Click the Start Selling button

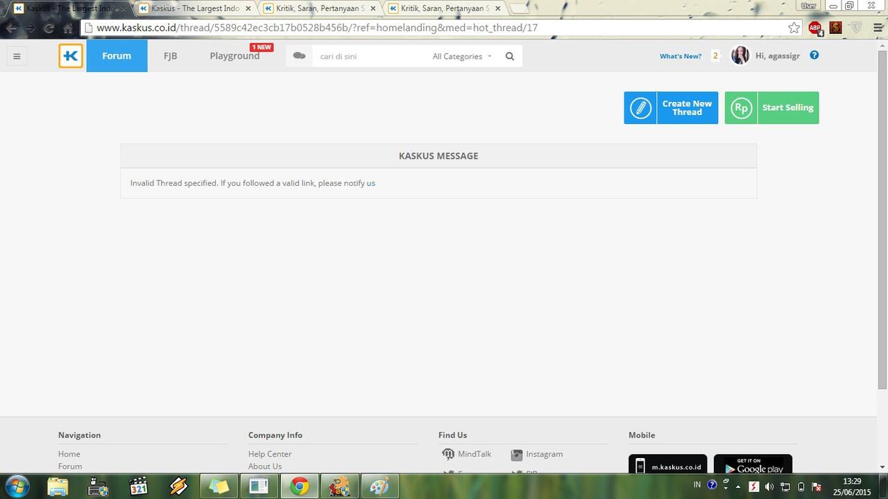click(771, 108)
